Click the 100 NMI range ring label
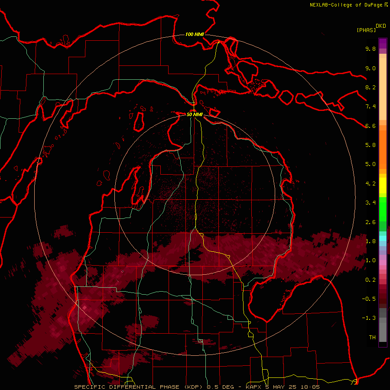390x390 pixels. 195,34
